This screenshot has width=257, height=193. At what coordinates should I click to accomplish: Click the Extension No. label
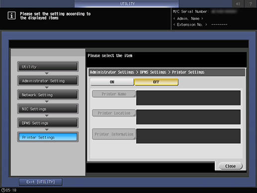pyautogui.click(x=190, y=24)
